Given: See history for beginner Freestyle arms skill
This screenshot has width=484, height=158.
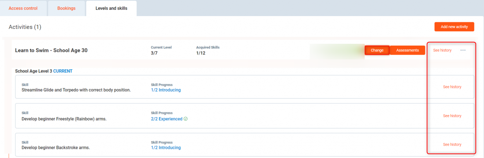Looking at the screenshot, I should (452, 116).
